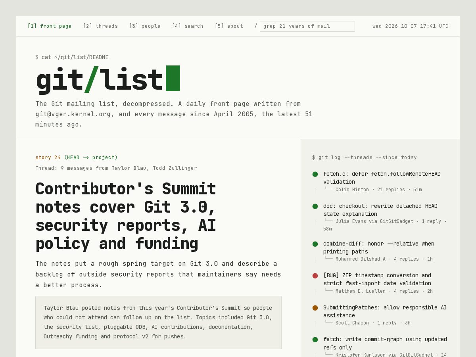Screen dimensions: 476x357
Task: Click 'Muhammed Dilshad A · 4 replies · 1h'
Action: click(x=384, y=259)
